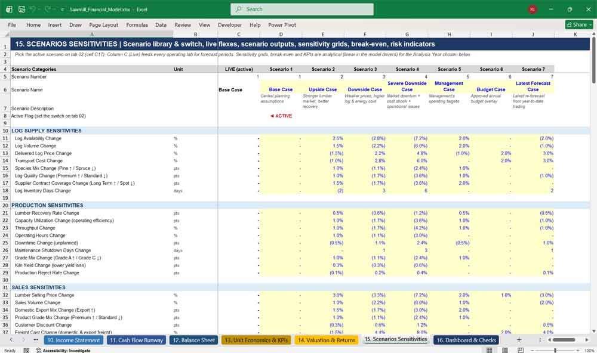Switch to Page Break Preview icon

(521, 351)
